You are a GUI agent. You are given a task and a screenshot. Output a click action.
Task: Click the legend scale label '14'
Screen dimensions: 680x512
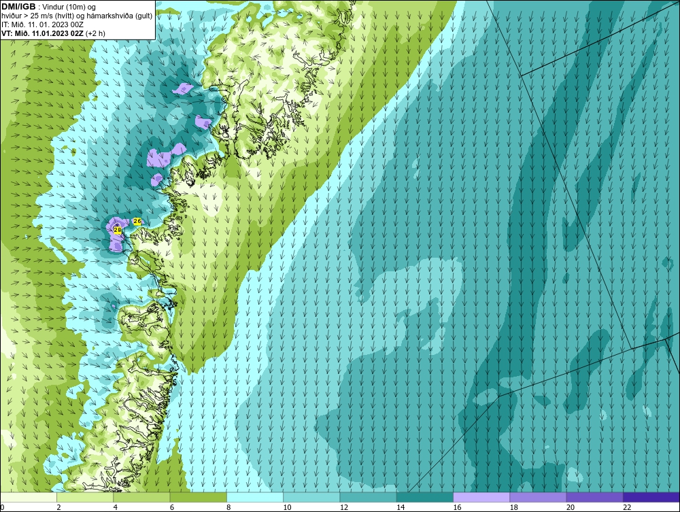[x=401, y=508]
